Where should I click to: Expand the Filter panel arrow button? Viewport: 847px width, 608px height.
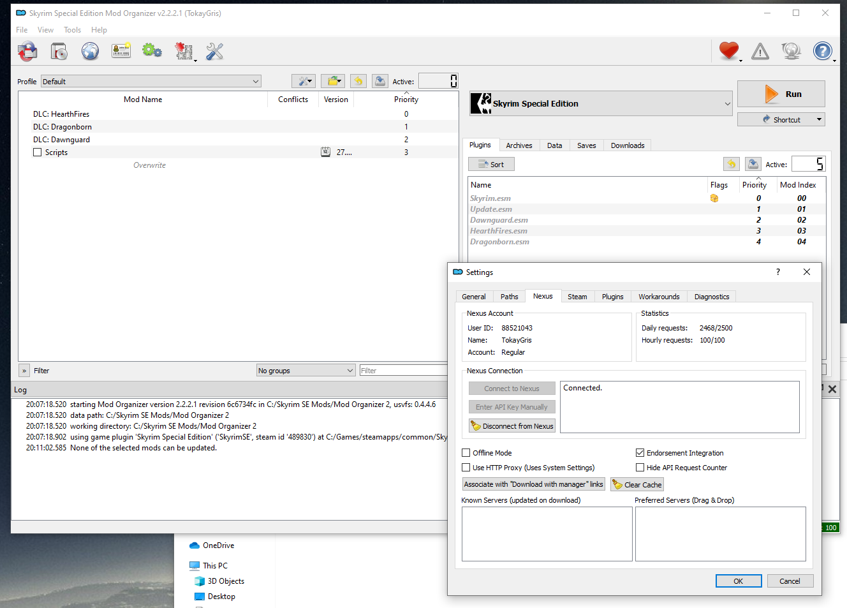pos(24,370)
